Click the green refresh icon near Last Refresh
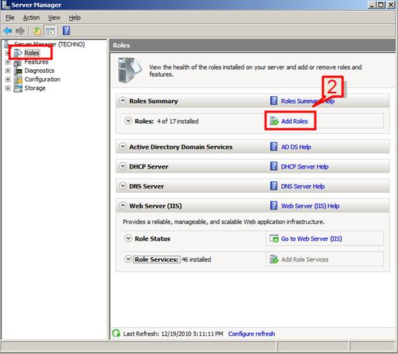 (116, 333)
